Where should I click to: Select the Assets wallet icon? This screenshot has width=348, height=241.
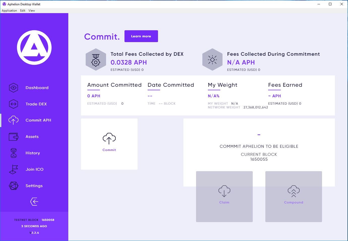click(x=13, y=137)
